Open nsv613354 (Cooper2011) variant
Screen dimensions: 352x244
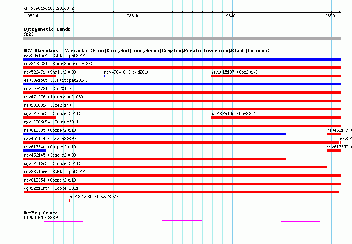click(50, 180)
